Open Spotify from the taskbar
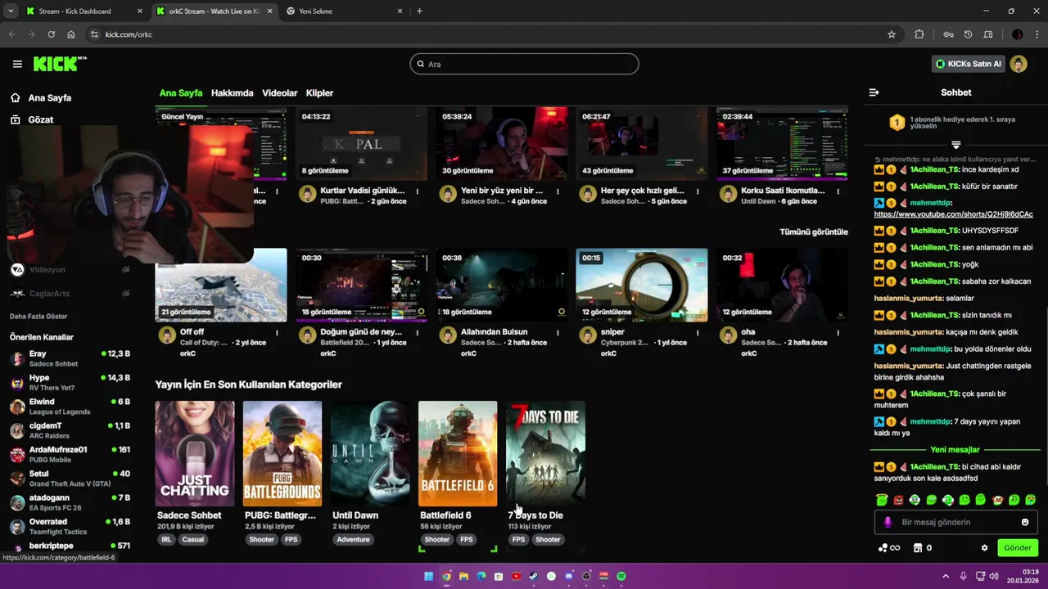 tap(621, 576)
